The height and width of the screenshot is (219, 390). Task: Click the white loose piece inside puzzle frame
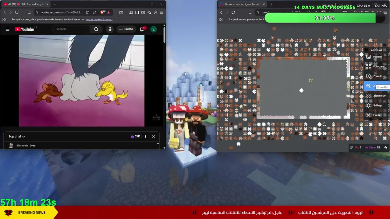(x=301, y=90)
